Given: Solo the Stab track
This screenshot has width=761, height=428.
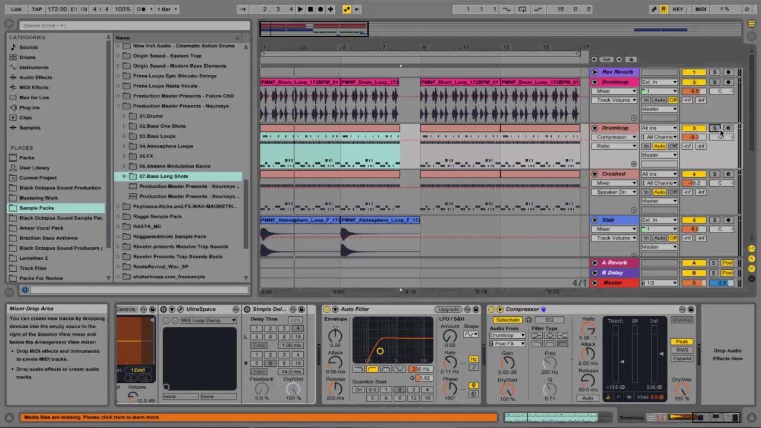Looking at the screenshot, I should click(x=715, y=220).
